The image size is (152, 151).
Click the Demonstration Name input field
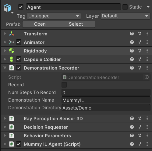(x=106, y=100)
